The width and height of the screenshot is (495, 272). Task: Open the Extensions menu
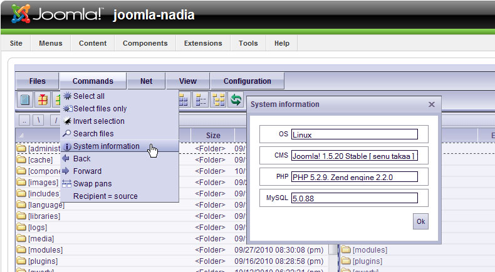click(x=203, y=43)
